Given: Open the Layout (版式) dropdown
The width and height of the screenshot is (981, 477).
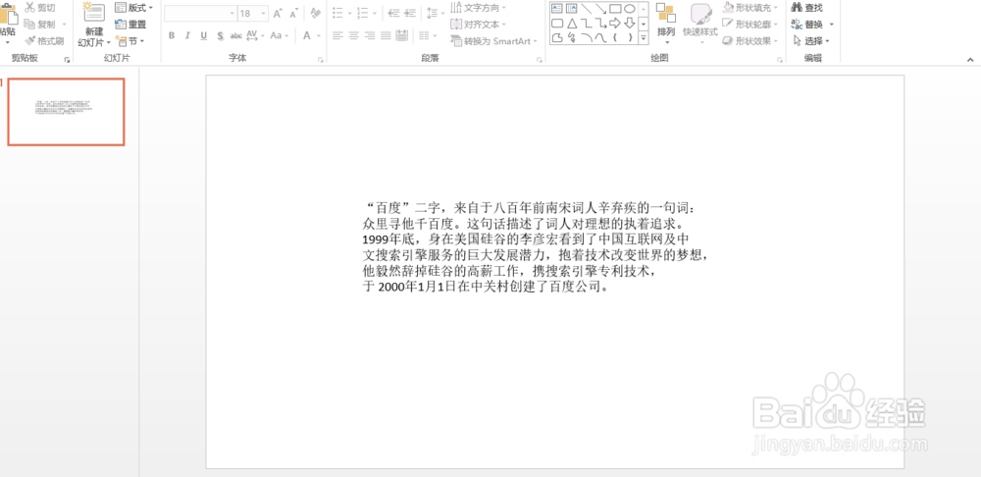Looking at the screenshot, I should click(x=134, y=8).
